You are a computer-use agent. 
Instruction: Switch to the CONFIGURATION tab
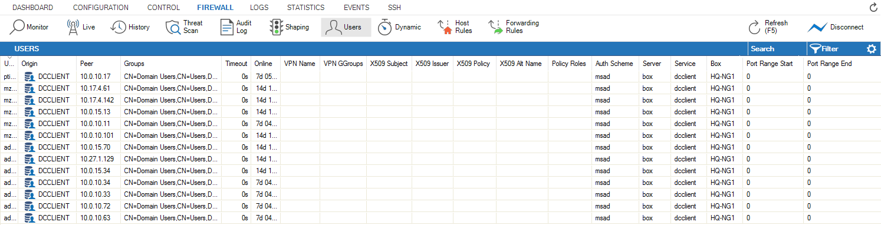[100, 8]
